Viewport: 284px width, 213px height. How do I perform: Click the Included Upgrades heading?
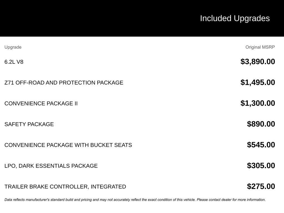235,19
